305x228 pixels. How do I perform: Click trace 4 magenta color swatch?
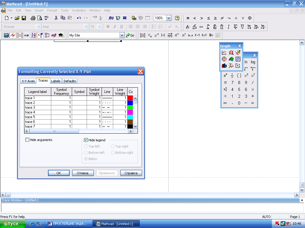pos(130,112)
